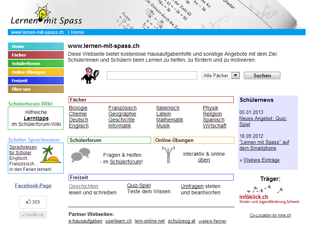
Task: Open the Freizeit menu item
Action: coord(36,81)
